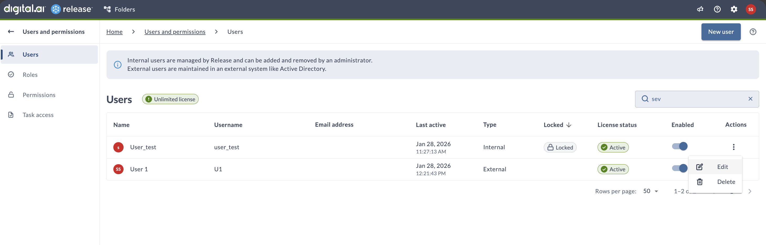The height and width of the screenshot is (245, 766).
Task: Click the SS user avatar in header
Action: coord(751,9)
